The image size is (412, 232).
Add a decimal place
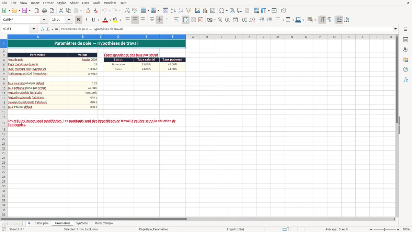click(244, 20)
